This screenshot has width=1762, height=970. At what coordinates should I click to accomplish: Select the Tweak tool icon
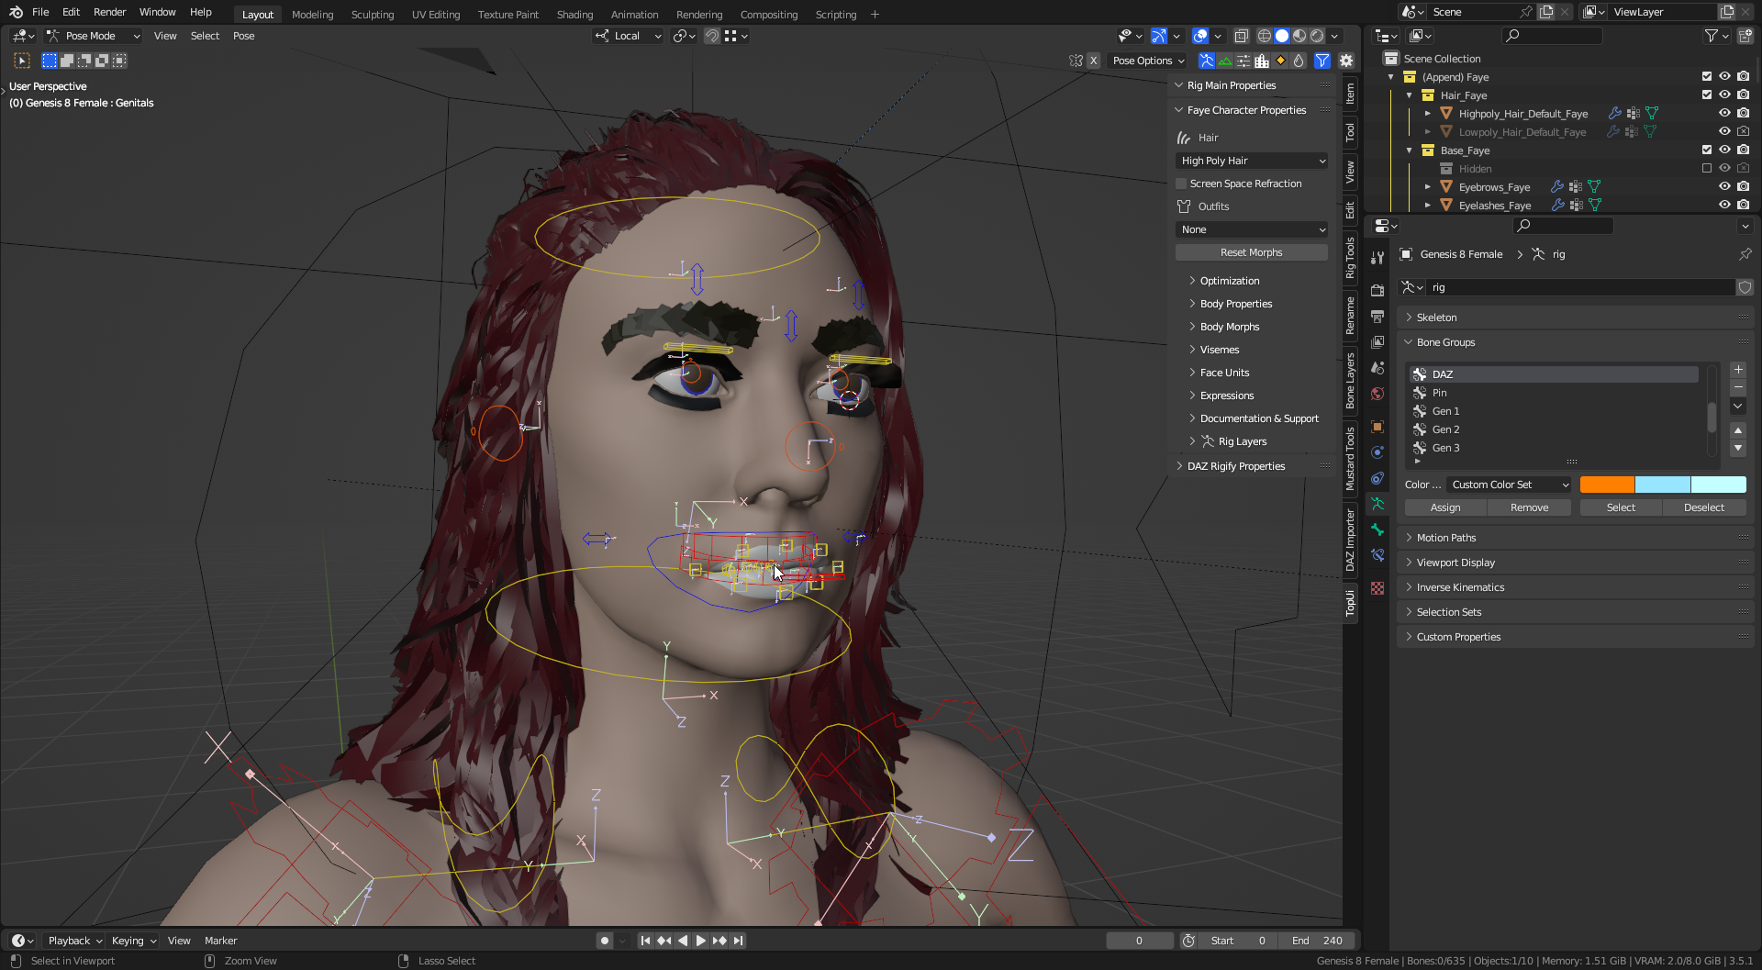pyautogui.click(x=22, y=61)
